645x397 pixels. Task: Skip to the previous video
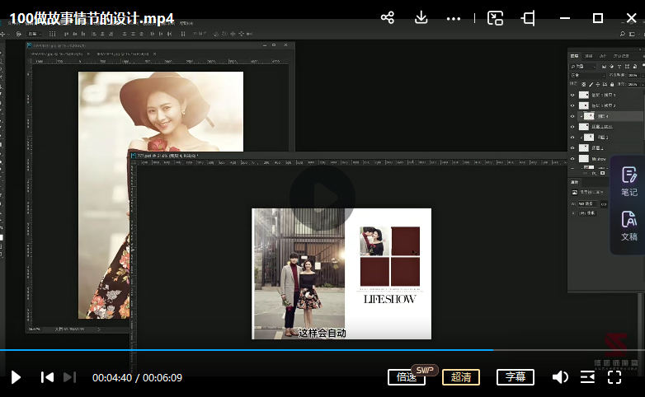point(47,377)
